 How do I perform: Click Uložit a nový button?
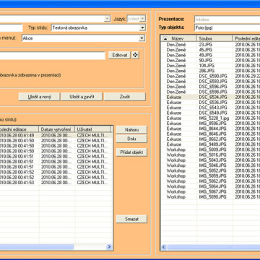[39, 97]
